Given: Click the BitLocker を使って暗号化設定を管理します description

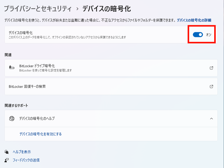Looking at the screenshot, I should point(46,71).
